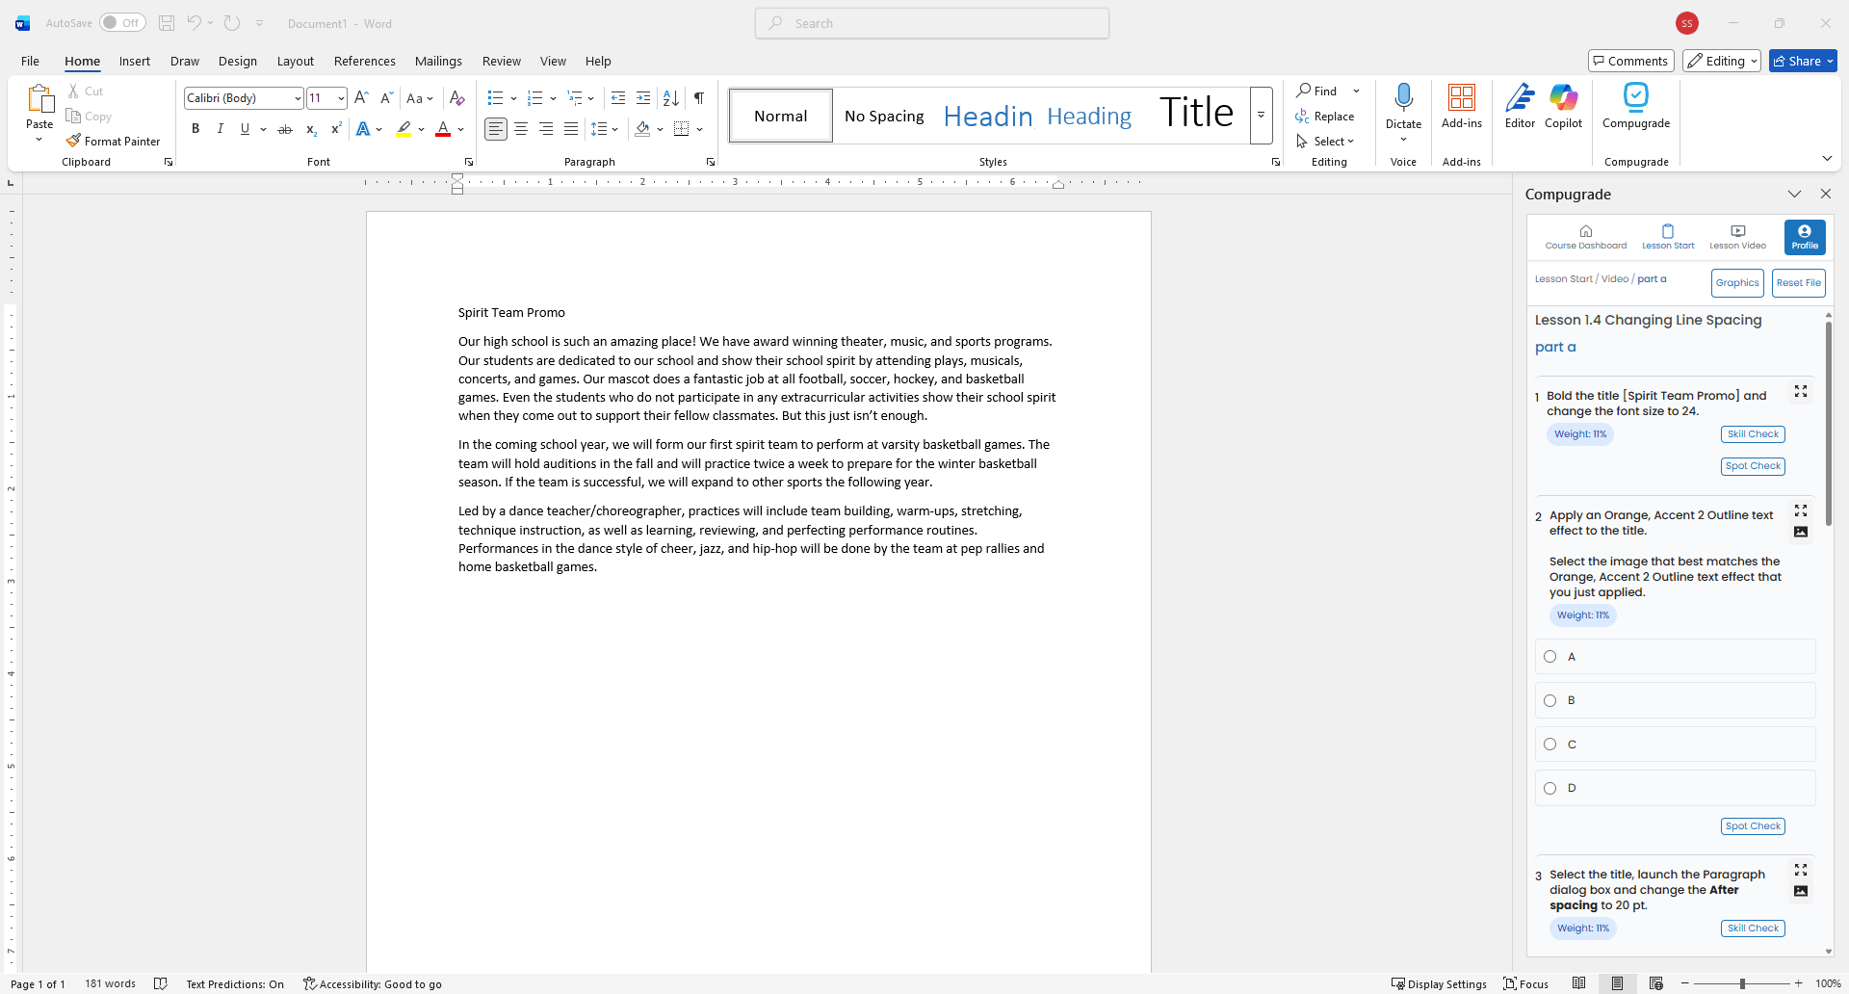Image resolution: width=1849 pixels, height=994 pixels.
Task: Open the Editing mode dropdown
Action: click(x=1721, y=60)
